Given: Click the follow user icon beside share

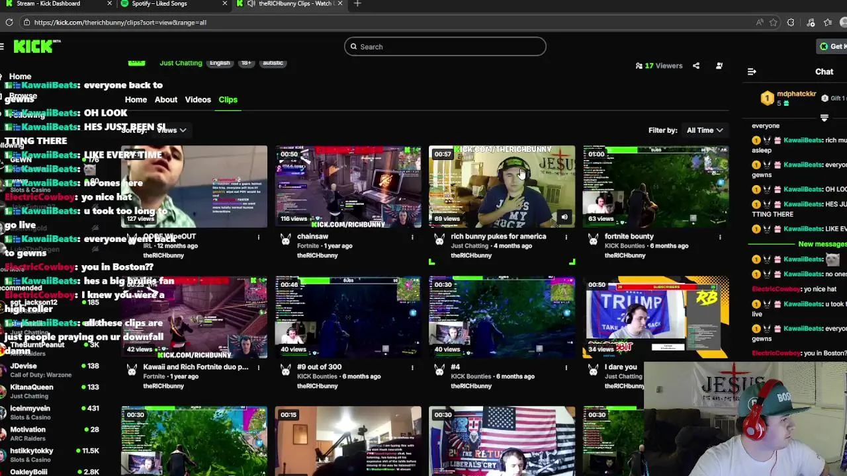Looking at the screenshot, I should pyautogui.click(x=719, y=65).
